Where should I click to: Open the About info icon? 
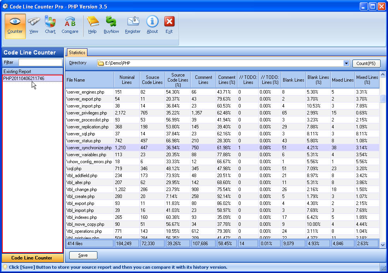[x=152, y=26]
